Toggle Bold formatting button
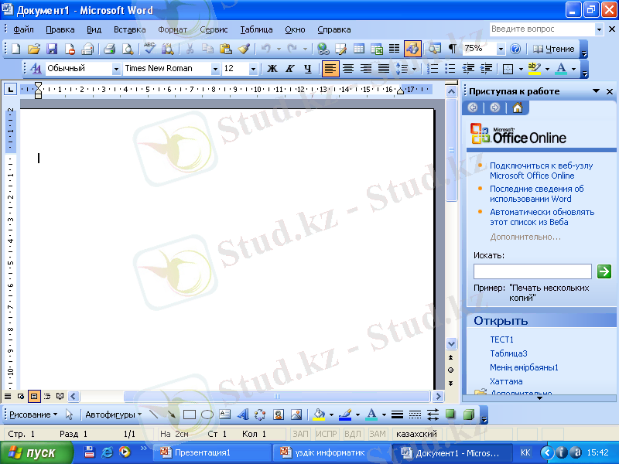This screenshot has width=619, height=464. point(272,69)
